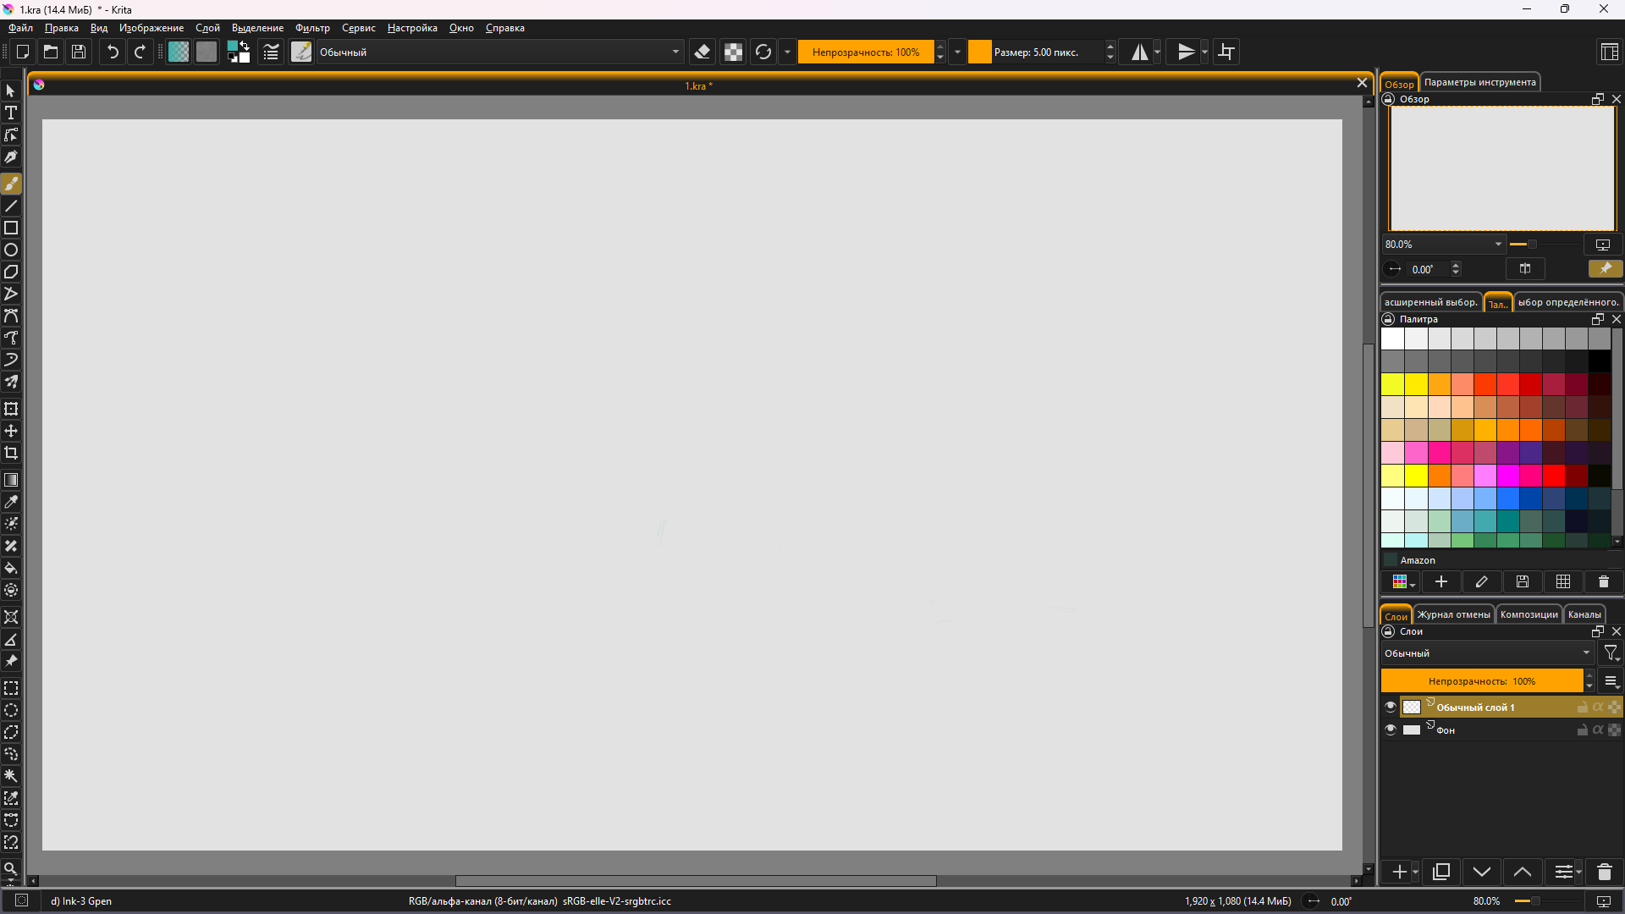Click the horizontal mirror tool icon
Screen dimensions: 1625x914
[1139, 52]
